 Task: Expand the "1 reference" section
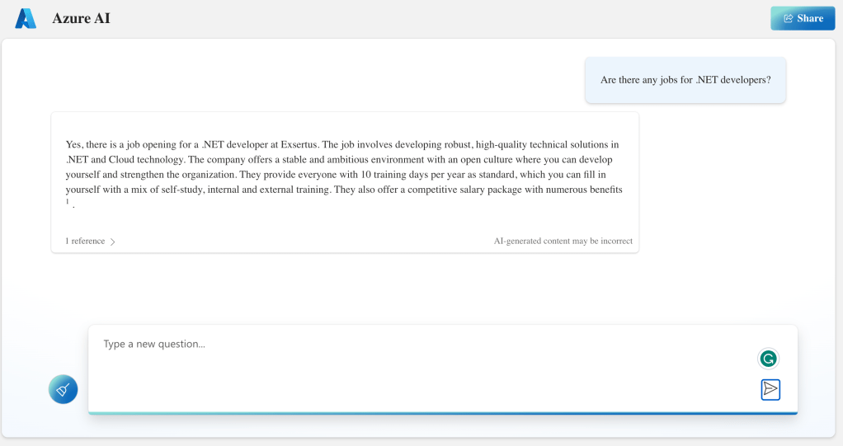pos(86,242)
